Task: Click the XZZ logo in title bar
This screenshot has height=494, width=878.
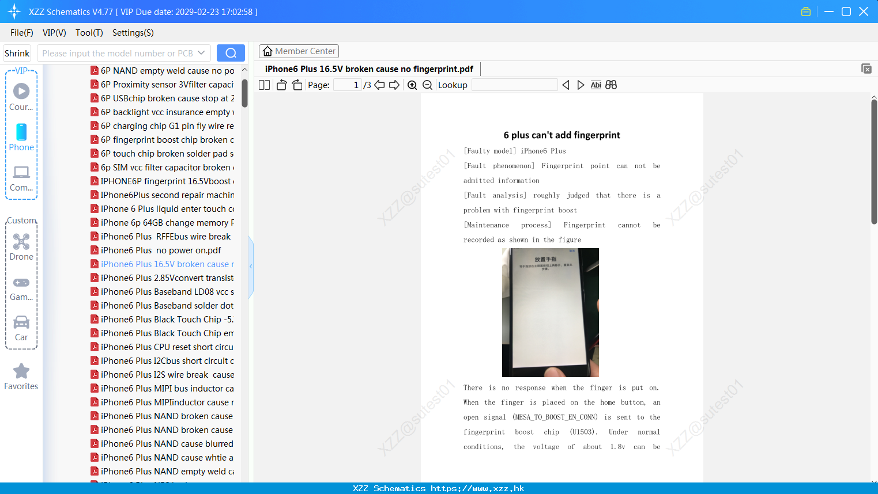Action: [x=14, y=12]
